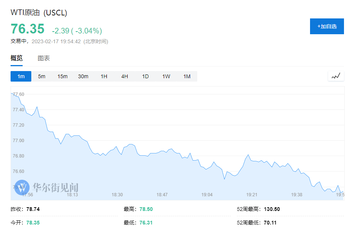Click the 77.00 price axis label
This screenshot has width=347, height=229.
pyautogui.click(x=18, y=141)
